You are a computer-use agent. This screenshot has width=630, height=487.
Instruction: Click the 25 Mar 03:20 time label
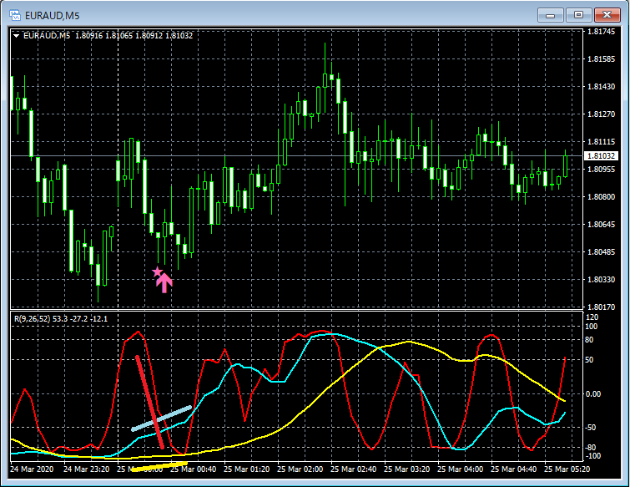click(407, 469)
